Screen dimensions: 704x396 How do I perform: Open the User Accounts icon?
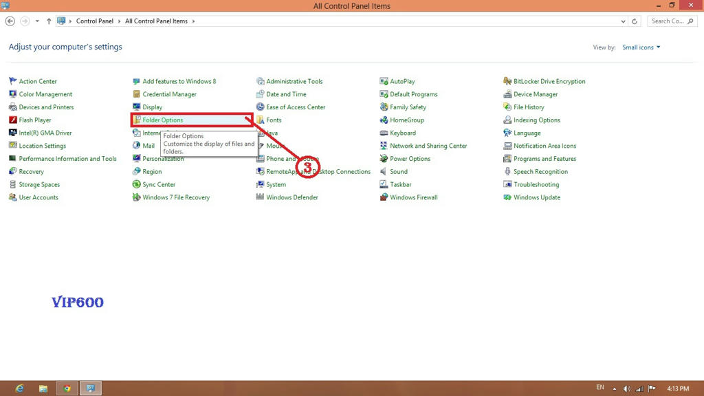12,197
